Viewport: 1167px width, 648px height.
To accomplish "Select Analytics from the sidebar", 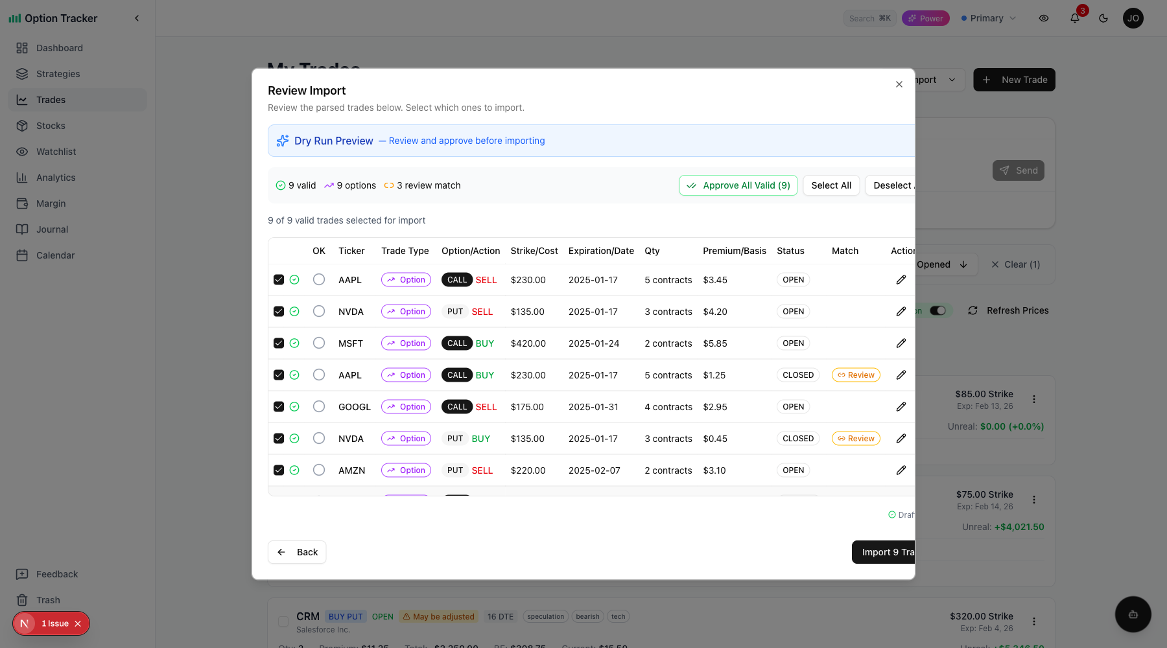I will tap(55, 177).
